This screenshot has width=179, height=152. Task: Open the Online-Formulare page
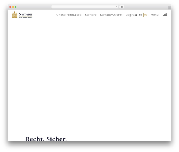pos(69,15)
